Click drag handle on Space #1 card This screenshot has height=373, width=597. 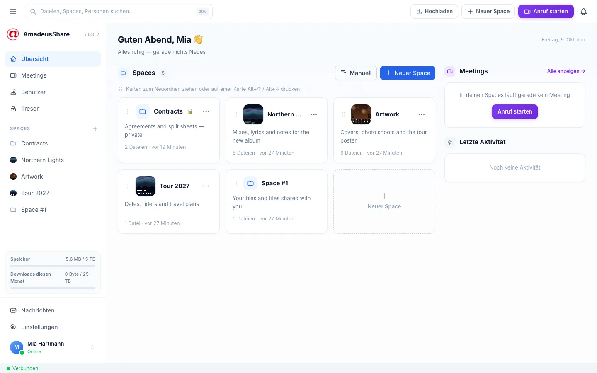pyautogui.click(x=236, y=183)
